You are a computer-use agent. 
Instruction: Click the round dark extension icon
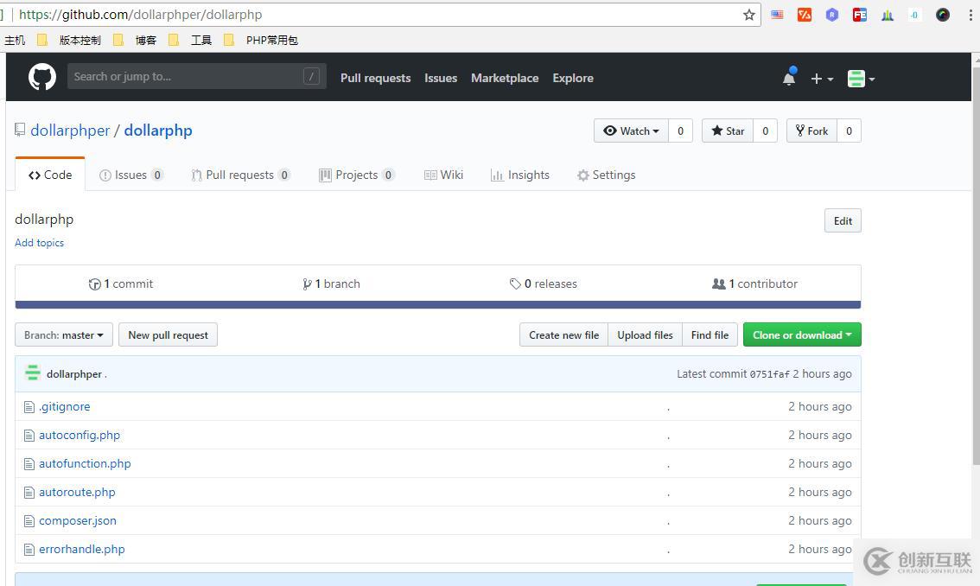point(943,15)
